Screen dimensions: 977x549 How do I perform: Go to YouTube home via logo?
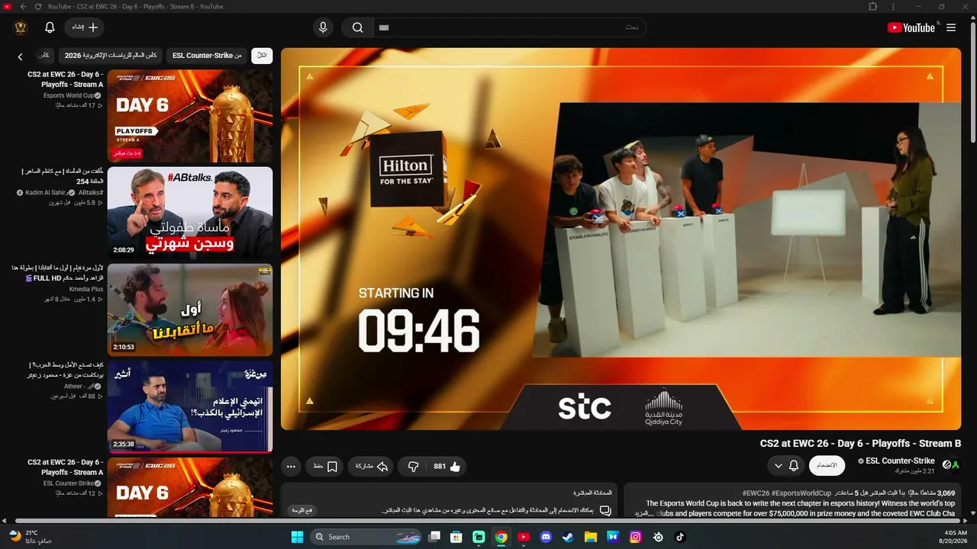click(x=911, y=27)
